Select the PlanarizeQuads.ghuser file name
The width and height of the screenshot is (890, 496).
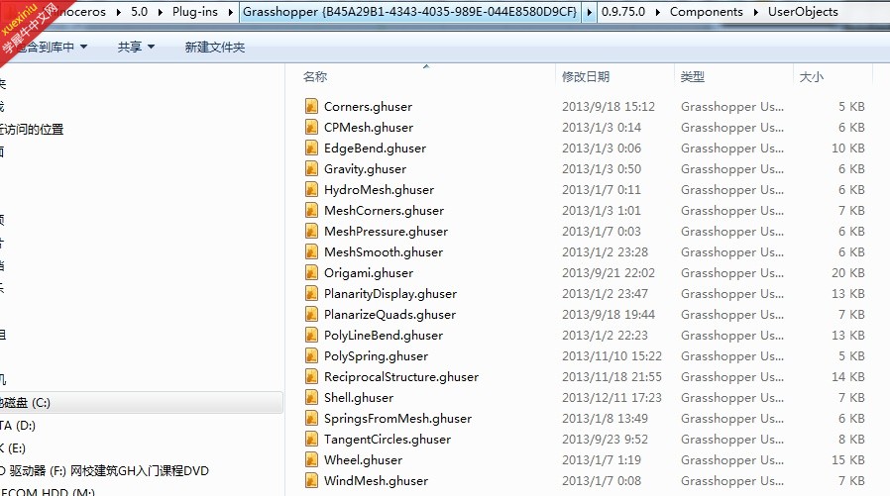(389, 314)
